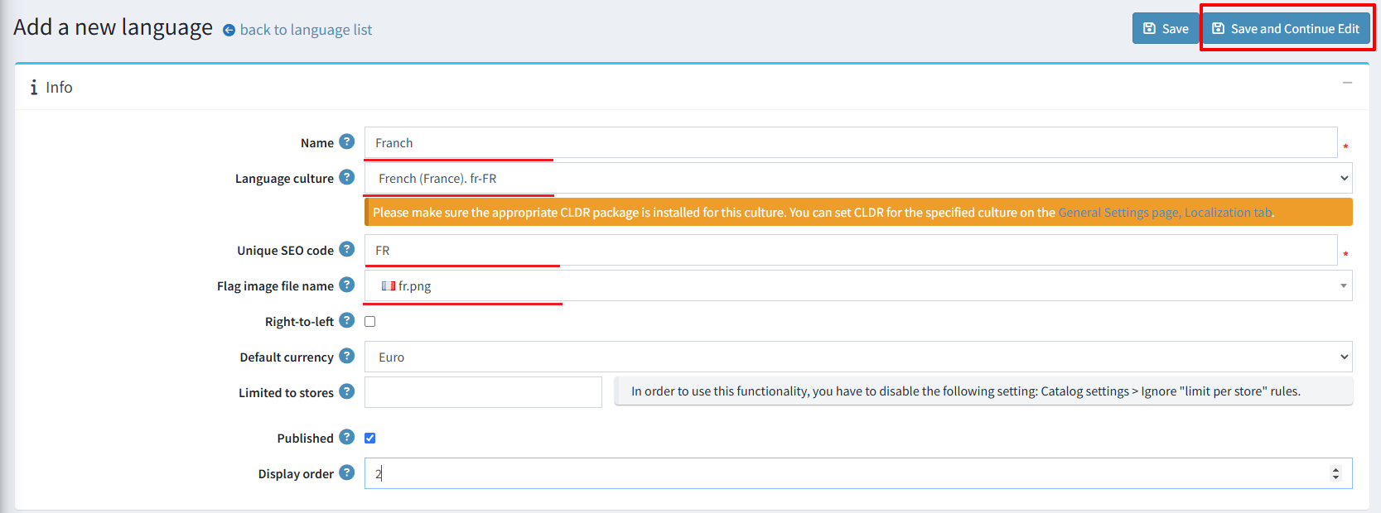The height and width of the screenshot is (513, 1381).
Task: Enable the Right-to-left checkbox
Action: [370, 321]
